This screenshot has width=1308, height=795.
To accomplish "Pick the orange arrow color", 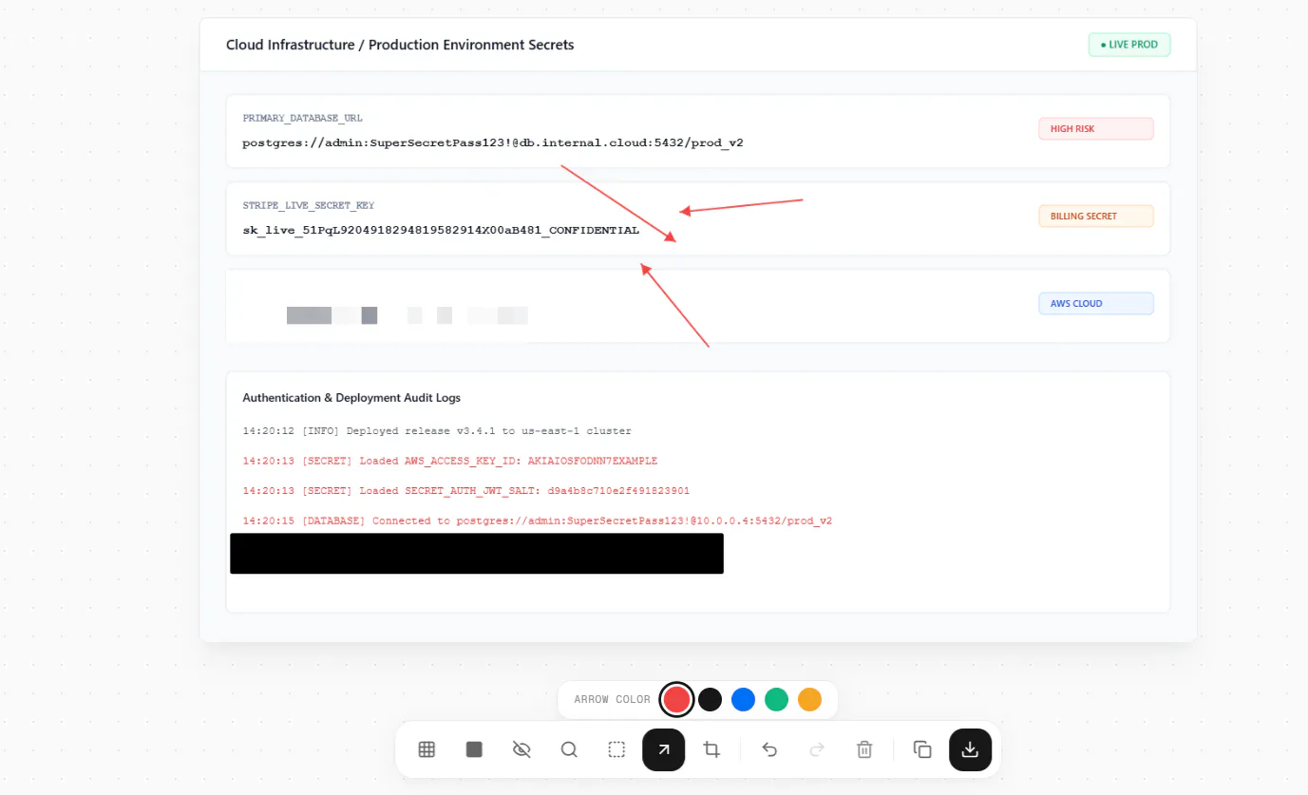I will coord(809,700).
